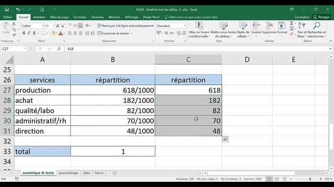334x187 pixels.
Task: Select the Format Painter brush
Action: pos(14,35)
